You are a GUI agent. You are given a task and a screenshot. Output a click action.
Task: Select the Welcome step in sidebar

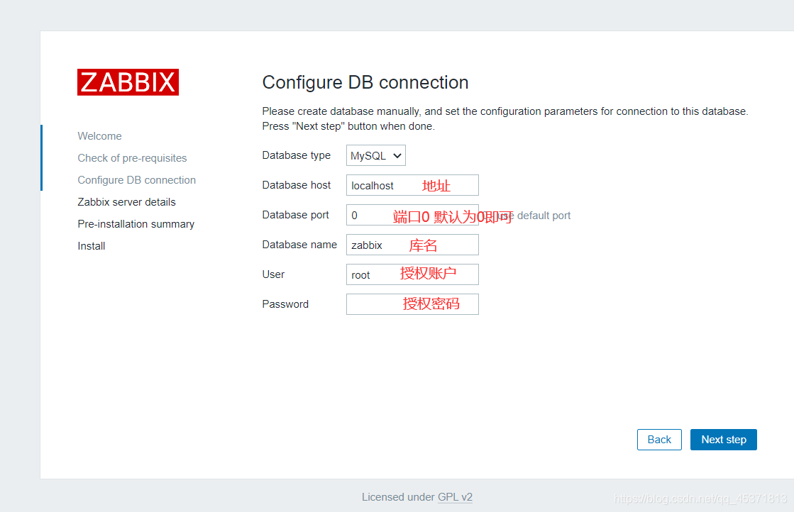(x=100, y=136)
